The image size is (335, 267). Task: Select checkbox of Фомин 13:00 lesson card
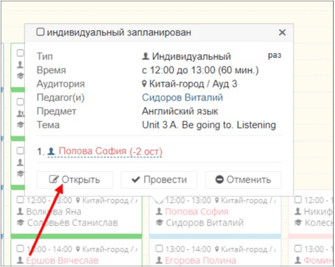coord(298,248)
